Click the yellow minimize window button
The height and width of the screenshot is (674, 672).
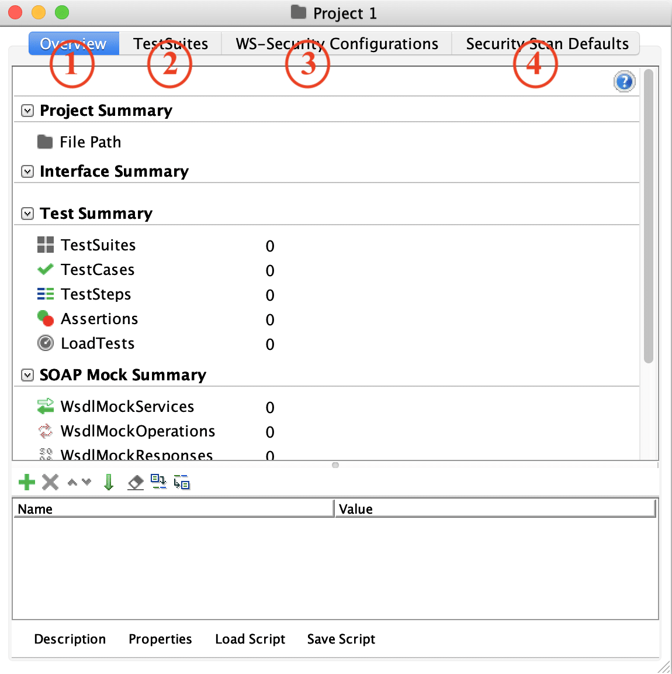coord(39,12)
